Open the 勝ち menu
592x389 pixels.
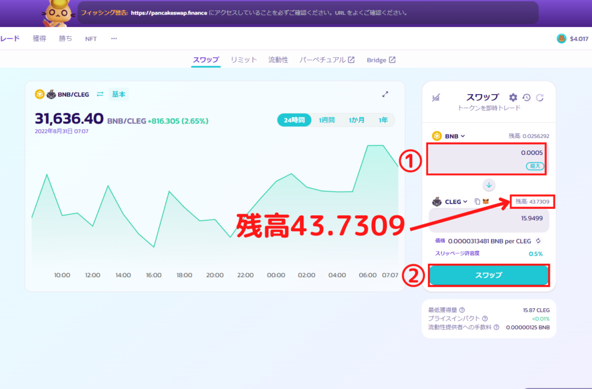[65, 39]
